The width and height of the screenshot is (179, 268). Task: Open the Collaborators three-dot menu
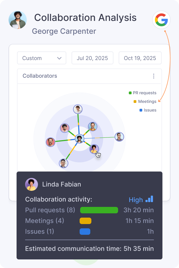(154, 76)
